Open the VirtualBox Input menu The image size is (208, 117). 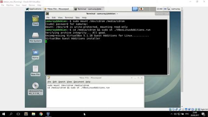point(24,5)
